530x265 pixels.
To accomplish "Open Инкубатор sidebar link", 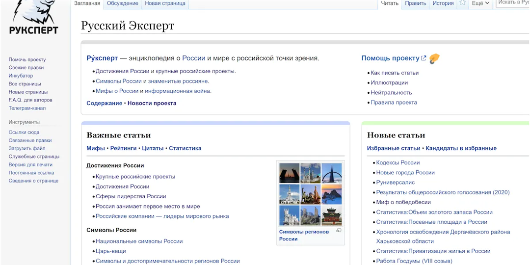I will tap(21, 76).
